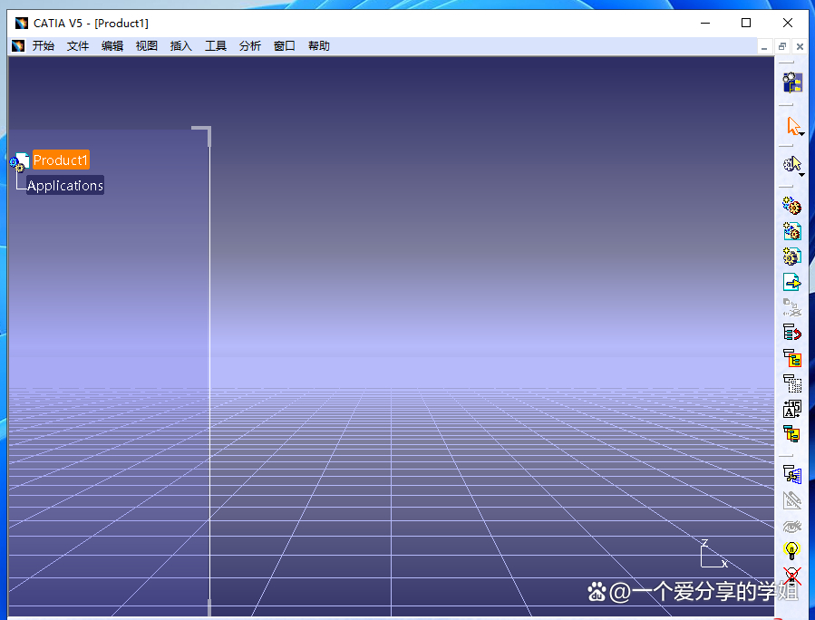Open the 视图 menu
The width and height of the screenshot is (815, 620).
click(x=147, y=45)
